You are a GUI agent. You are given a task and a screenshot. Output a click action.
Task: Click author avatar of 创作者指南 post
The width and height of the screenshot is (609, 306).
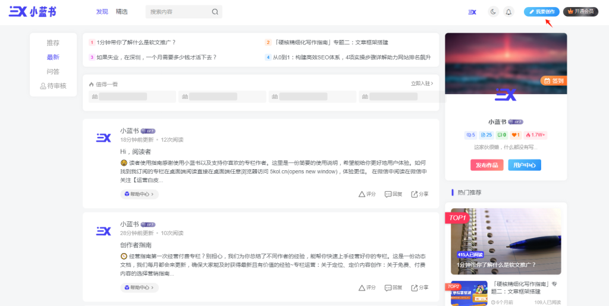tap(103, 231)
